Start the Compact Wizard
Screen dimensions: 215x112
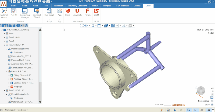(x=37, y=13)
